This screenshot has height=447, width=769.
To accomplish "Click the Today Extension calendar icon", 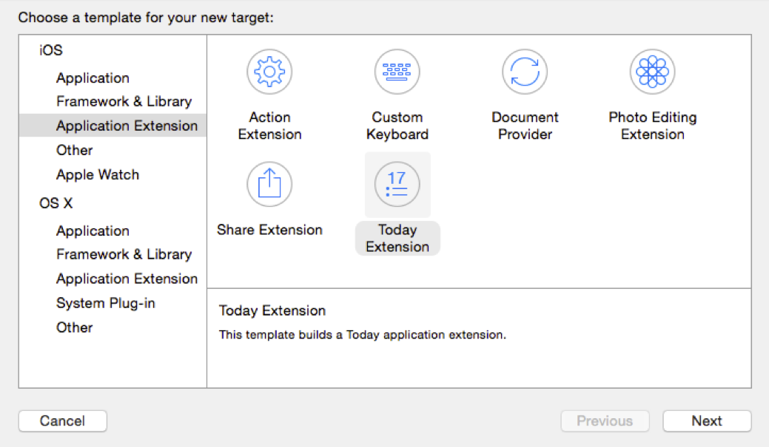I will [397, 185].
